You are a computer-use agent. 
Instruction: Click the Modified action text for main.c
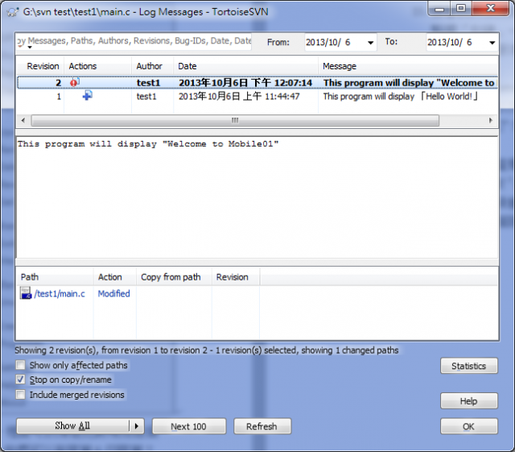(114, 293)
